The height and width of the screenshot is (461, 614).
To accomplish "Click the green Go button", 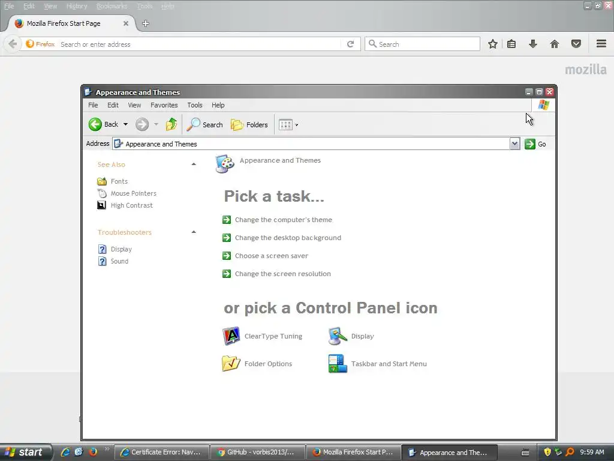I will (x=535, y=144).
